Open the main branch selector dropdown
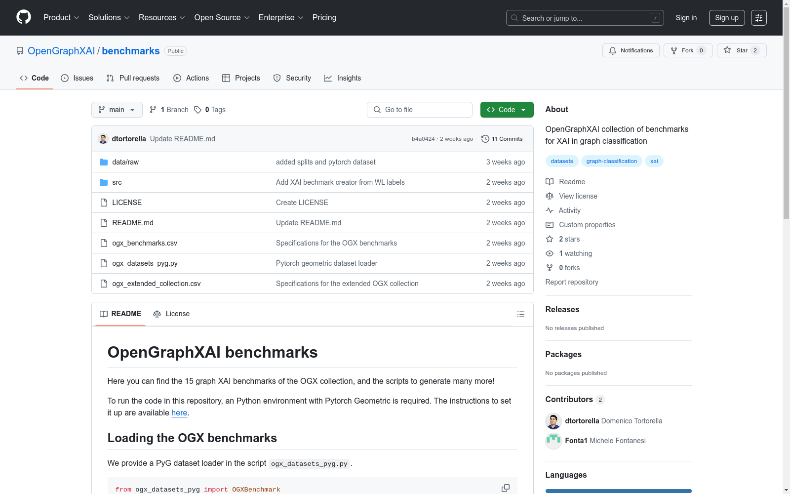790x494 pixels. tap(117, 110)
